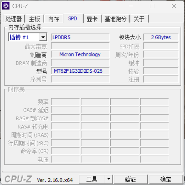Click the LPDDR5 memory type field
This screenshot has width=185, height=185.
coord(80,37)
